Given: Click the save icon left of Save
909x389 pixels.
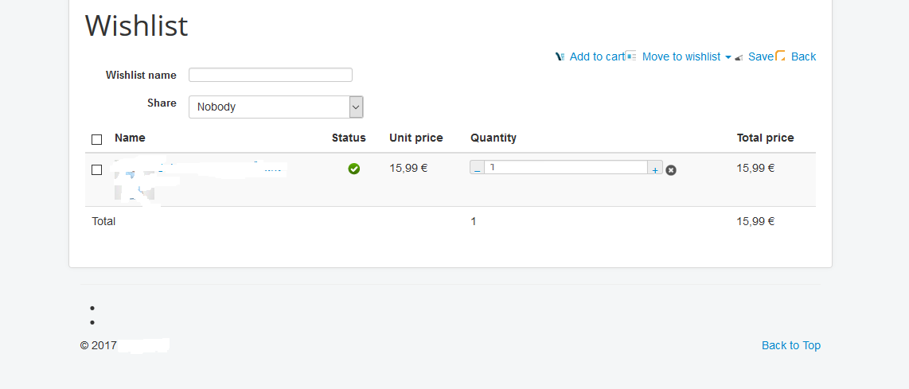Looking at the screenshot, I should coord(739,57).
